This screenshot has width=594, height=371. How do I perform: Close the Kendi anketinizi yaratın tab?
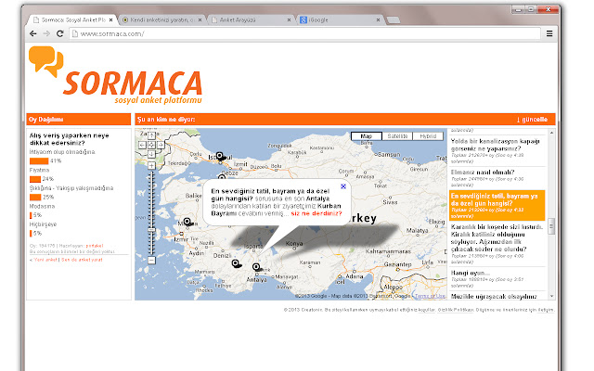point(200,19)
